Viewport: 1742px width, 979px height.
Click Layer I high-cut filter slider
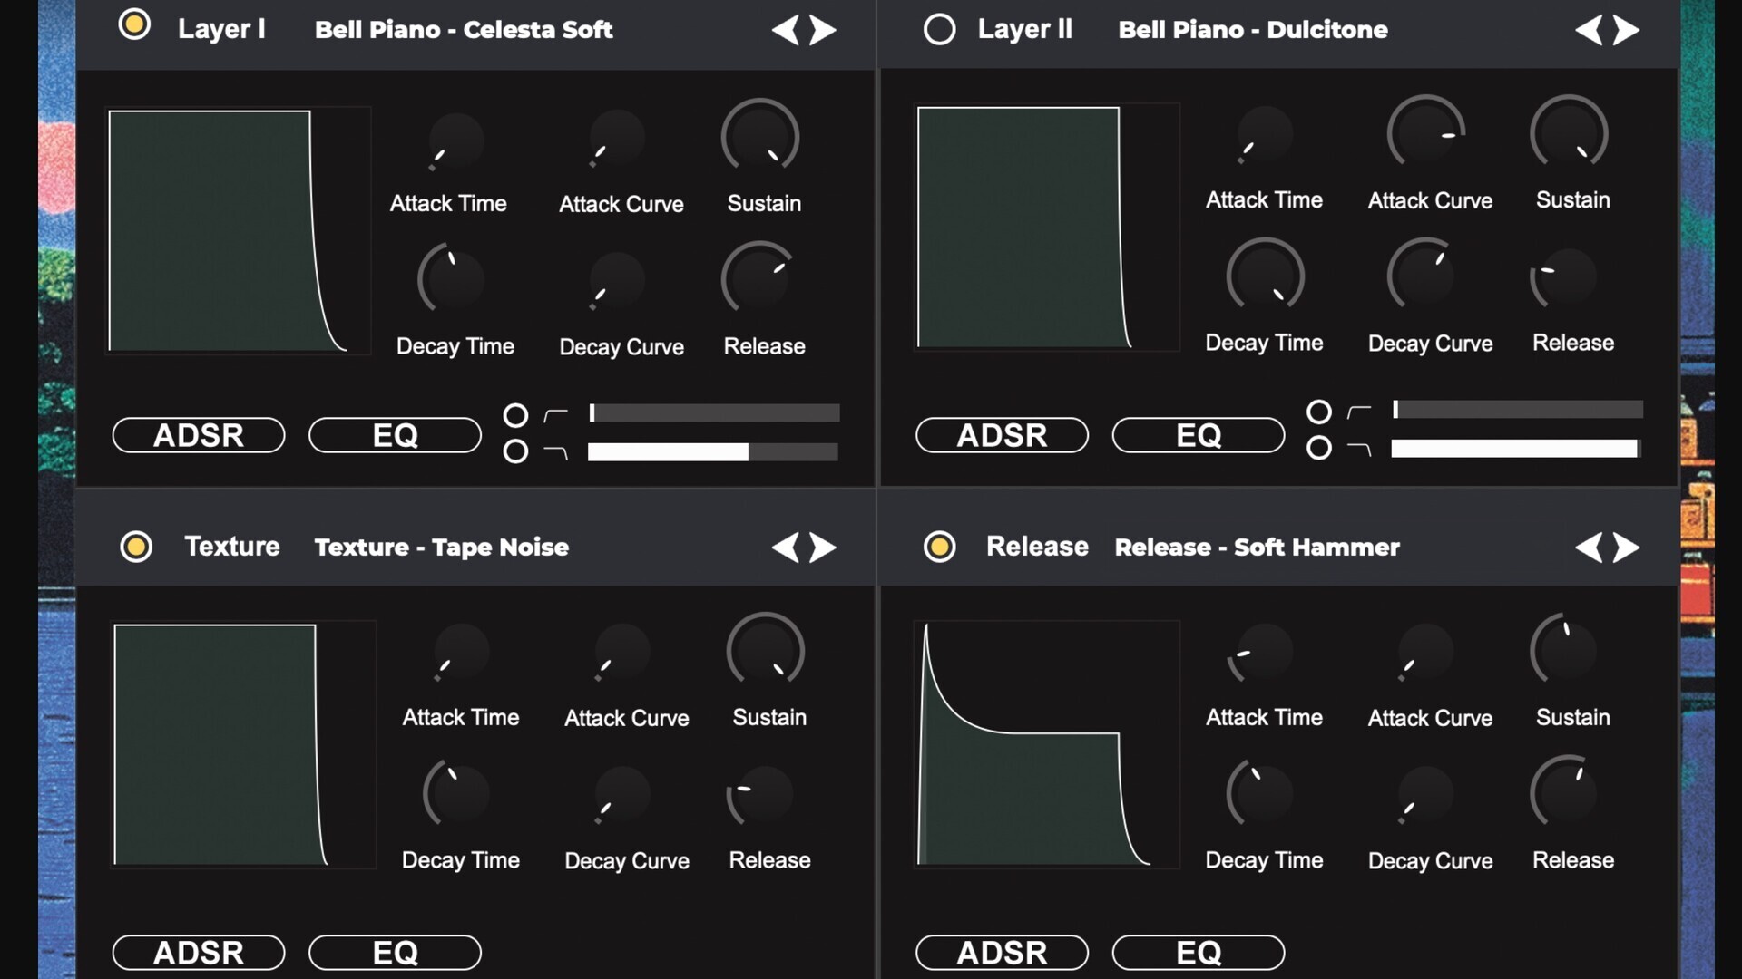(713, 451)
